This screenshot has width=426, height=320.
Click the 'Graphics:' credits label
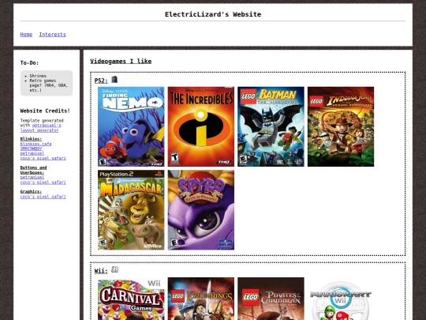tap(31, 191)
